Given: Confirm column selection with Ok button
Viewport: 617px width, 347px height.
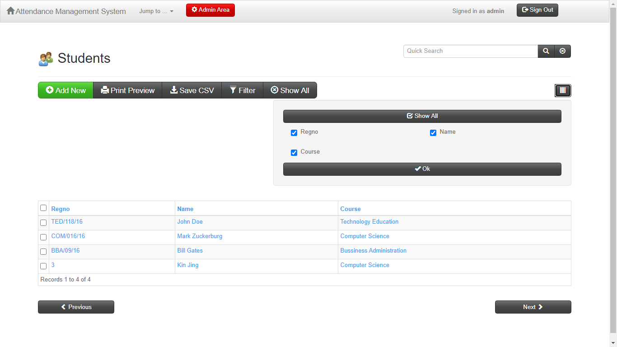Looking at the screenshot, I should pos(422,169).
